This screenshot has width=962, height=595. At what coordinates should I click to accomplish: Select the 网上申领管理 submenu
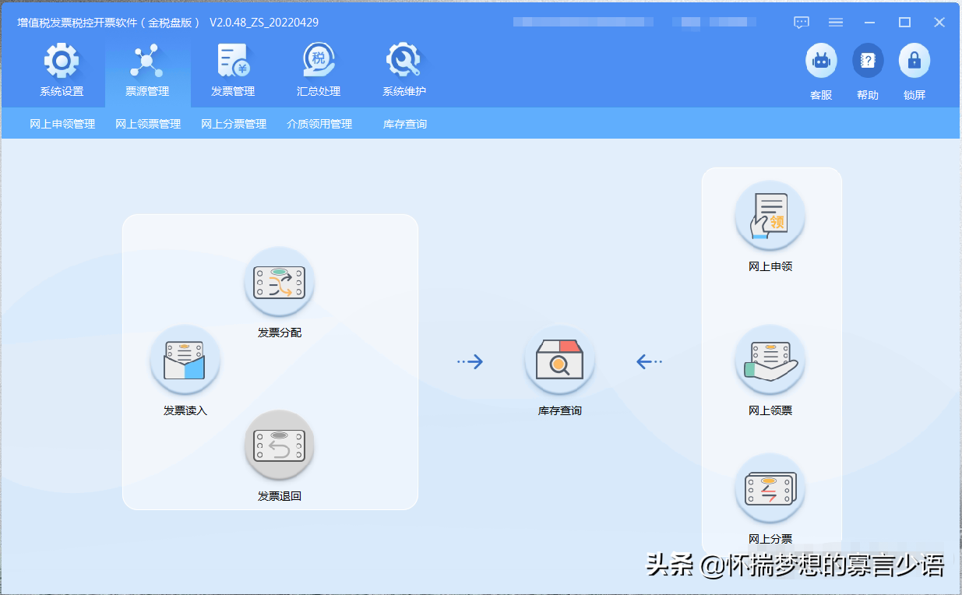pyautogui.click(x=62, y=124)
